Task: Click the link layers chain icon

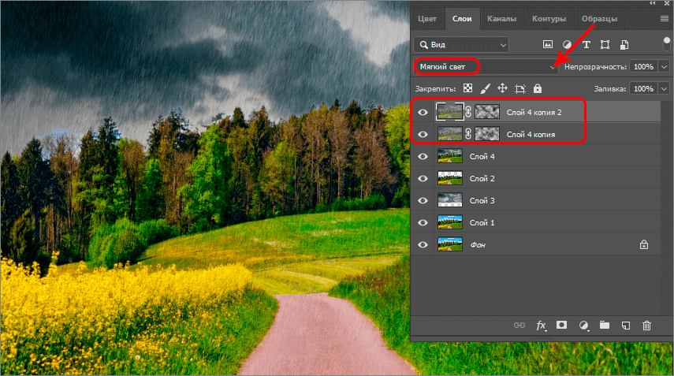Action: pyautogui.click(x=519, y=325)
